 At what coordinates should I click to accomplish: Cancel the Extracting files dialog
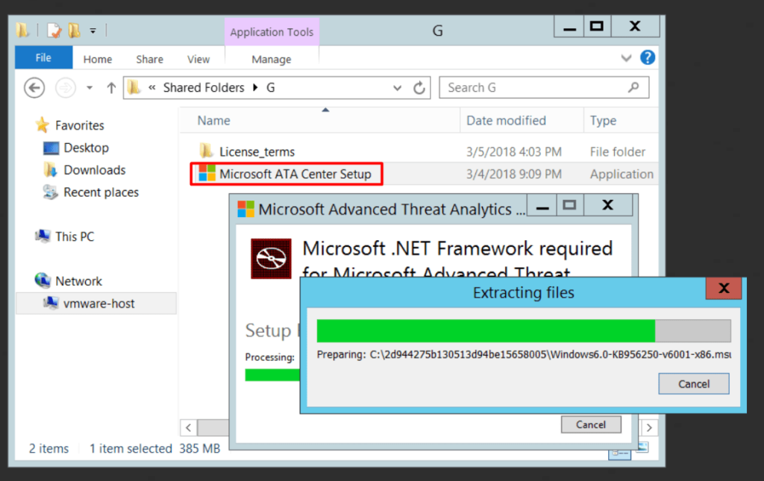coord(694,383)
